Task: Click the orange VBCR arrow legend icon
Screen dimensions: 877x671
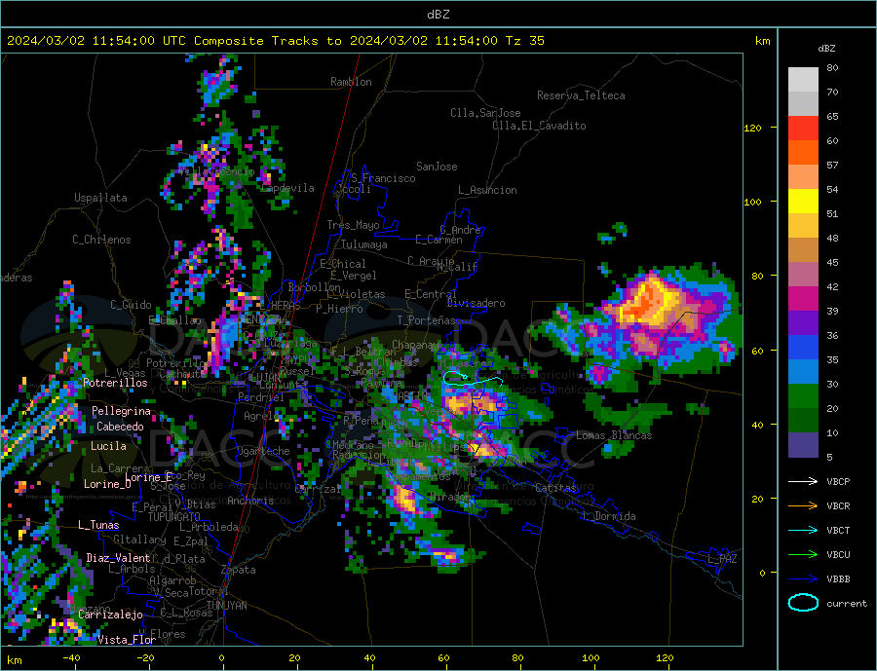Action: [x=803, y=506]
